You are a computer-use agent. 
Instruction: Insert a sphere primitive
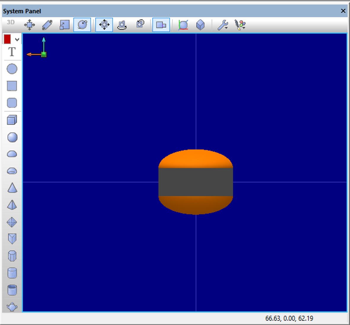coord(12,137)
